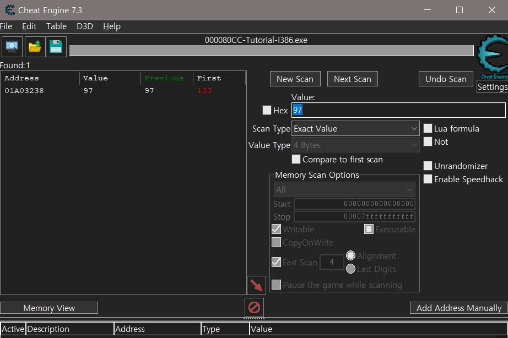Toggle the Unrandomizer checkbox
This screenshot has width=508, height=338.
[428, 166]
